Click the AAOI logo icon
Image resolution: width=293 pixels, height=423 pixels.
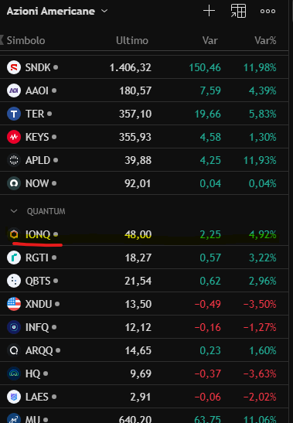[14, 90]
